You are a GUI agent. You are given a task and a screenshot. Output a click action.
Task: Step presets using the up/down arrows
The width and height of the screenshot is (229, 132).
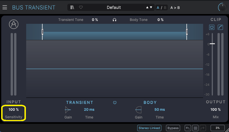click(149, 7)
